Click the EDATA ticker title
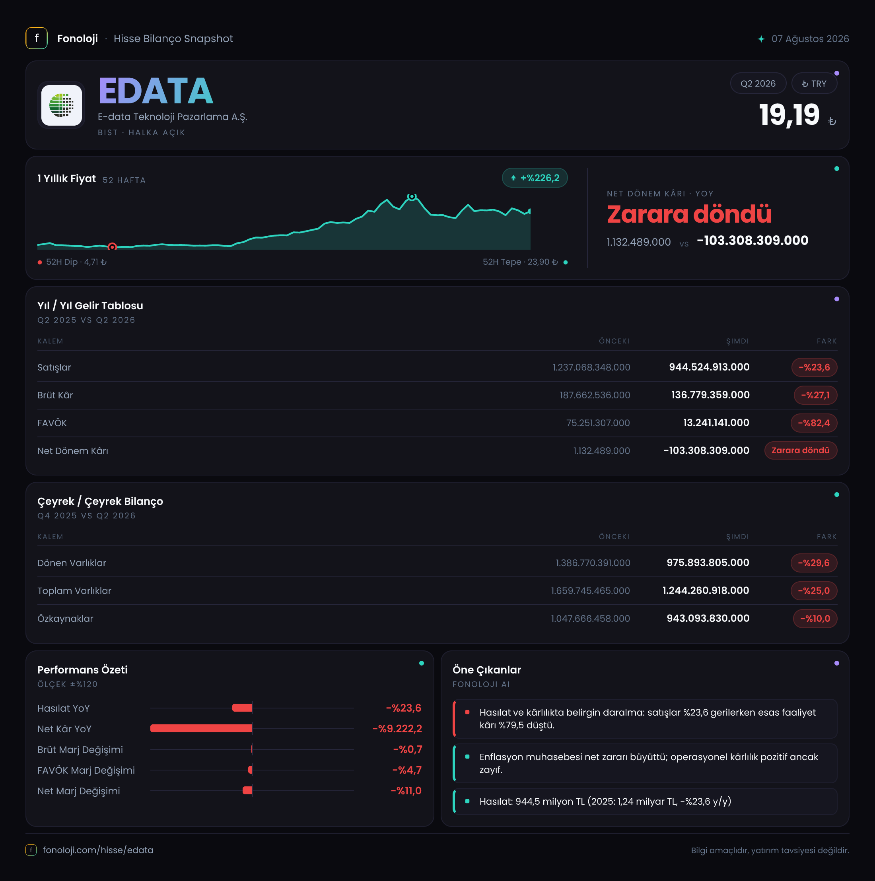 pyautogui.click(x=156, y=91)
